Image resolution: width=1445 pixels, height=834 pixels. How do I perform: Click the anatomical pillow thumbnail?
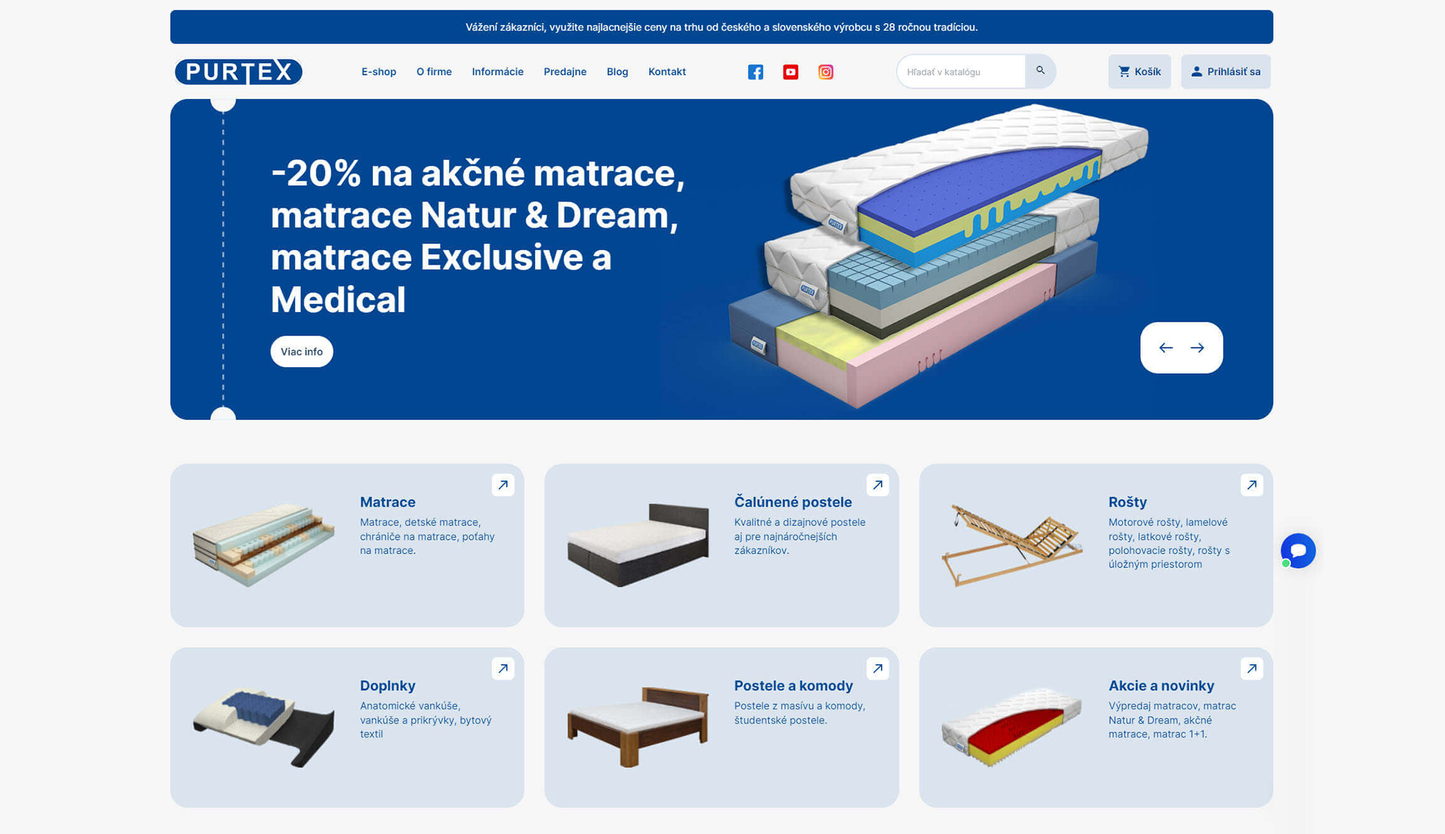click(x=263, y=728)
